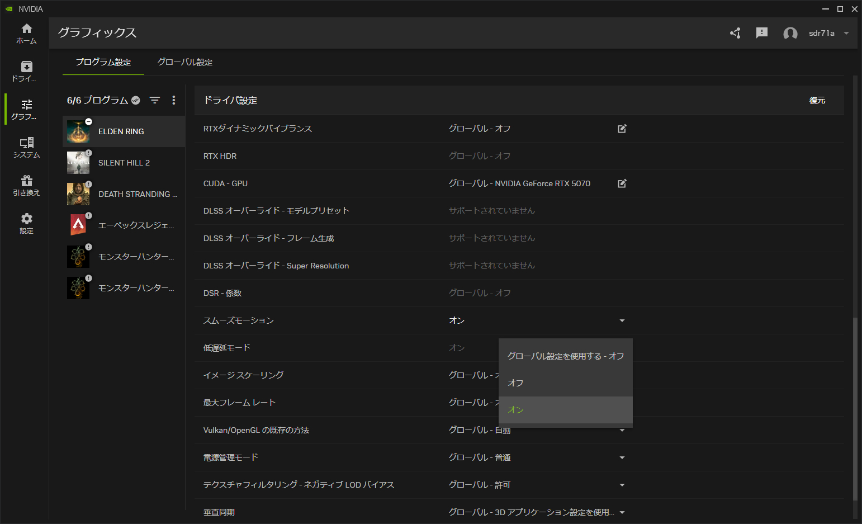
Task: Open the three-dot menu above program list
Action: coord(174,100)
